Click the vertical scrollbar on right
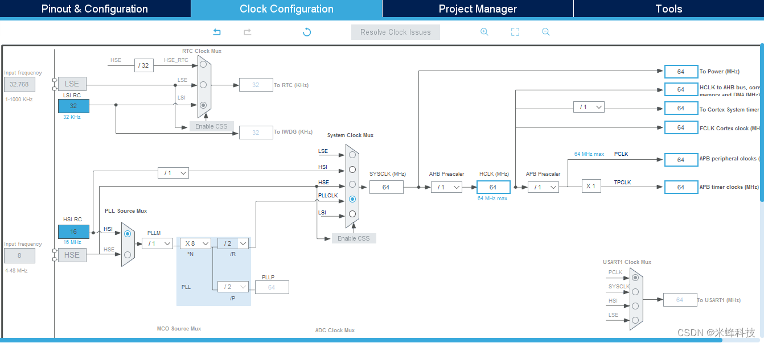The height and width of the screenshot is (343, 764). (x=762, y=122)
